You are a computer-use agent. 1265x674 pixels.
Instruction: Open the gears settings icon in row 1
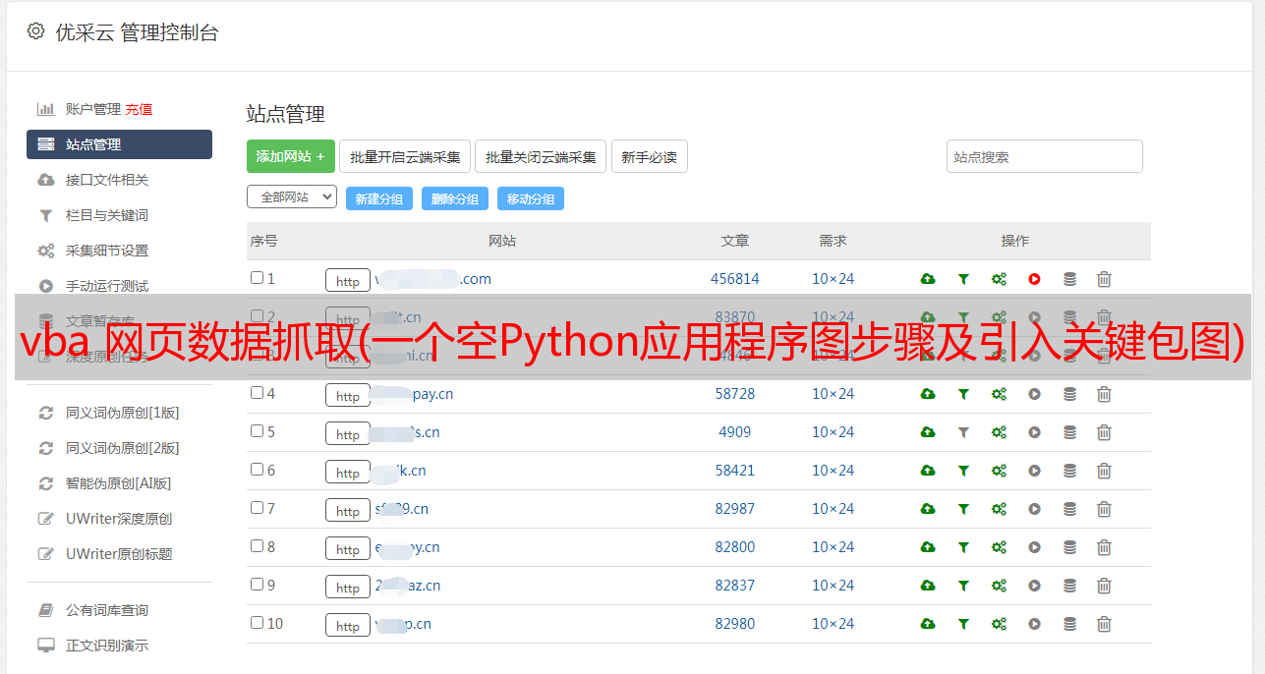(999, 279)
